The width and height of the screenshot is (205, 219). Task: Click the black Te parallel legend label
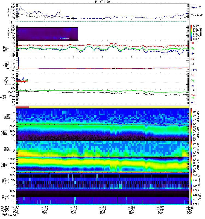pos(193,90)
